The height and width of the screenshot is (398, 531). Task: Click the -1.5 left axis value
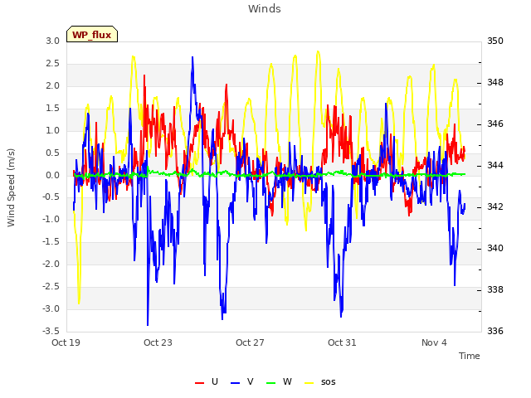click(x=51, y=241)
